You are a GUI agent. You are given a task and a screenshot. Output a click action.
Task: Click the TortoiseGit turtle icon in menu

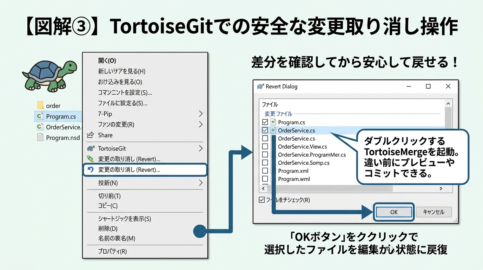coord(91,148)
